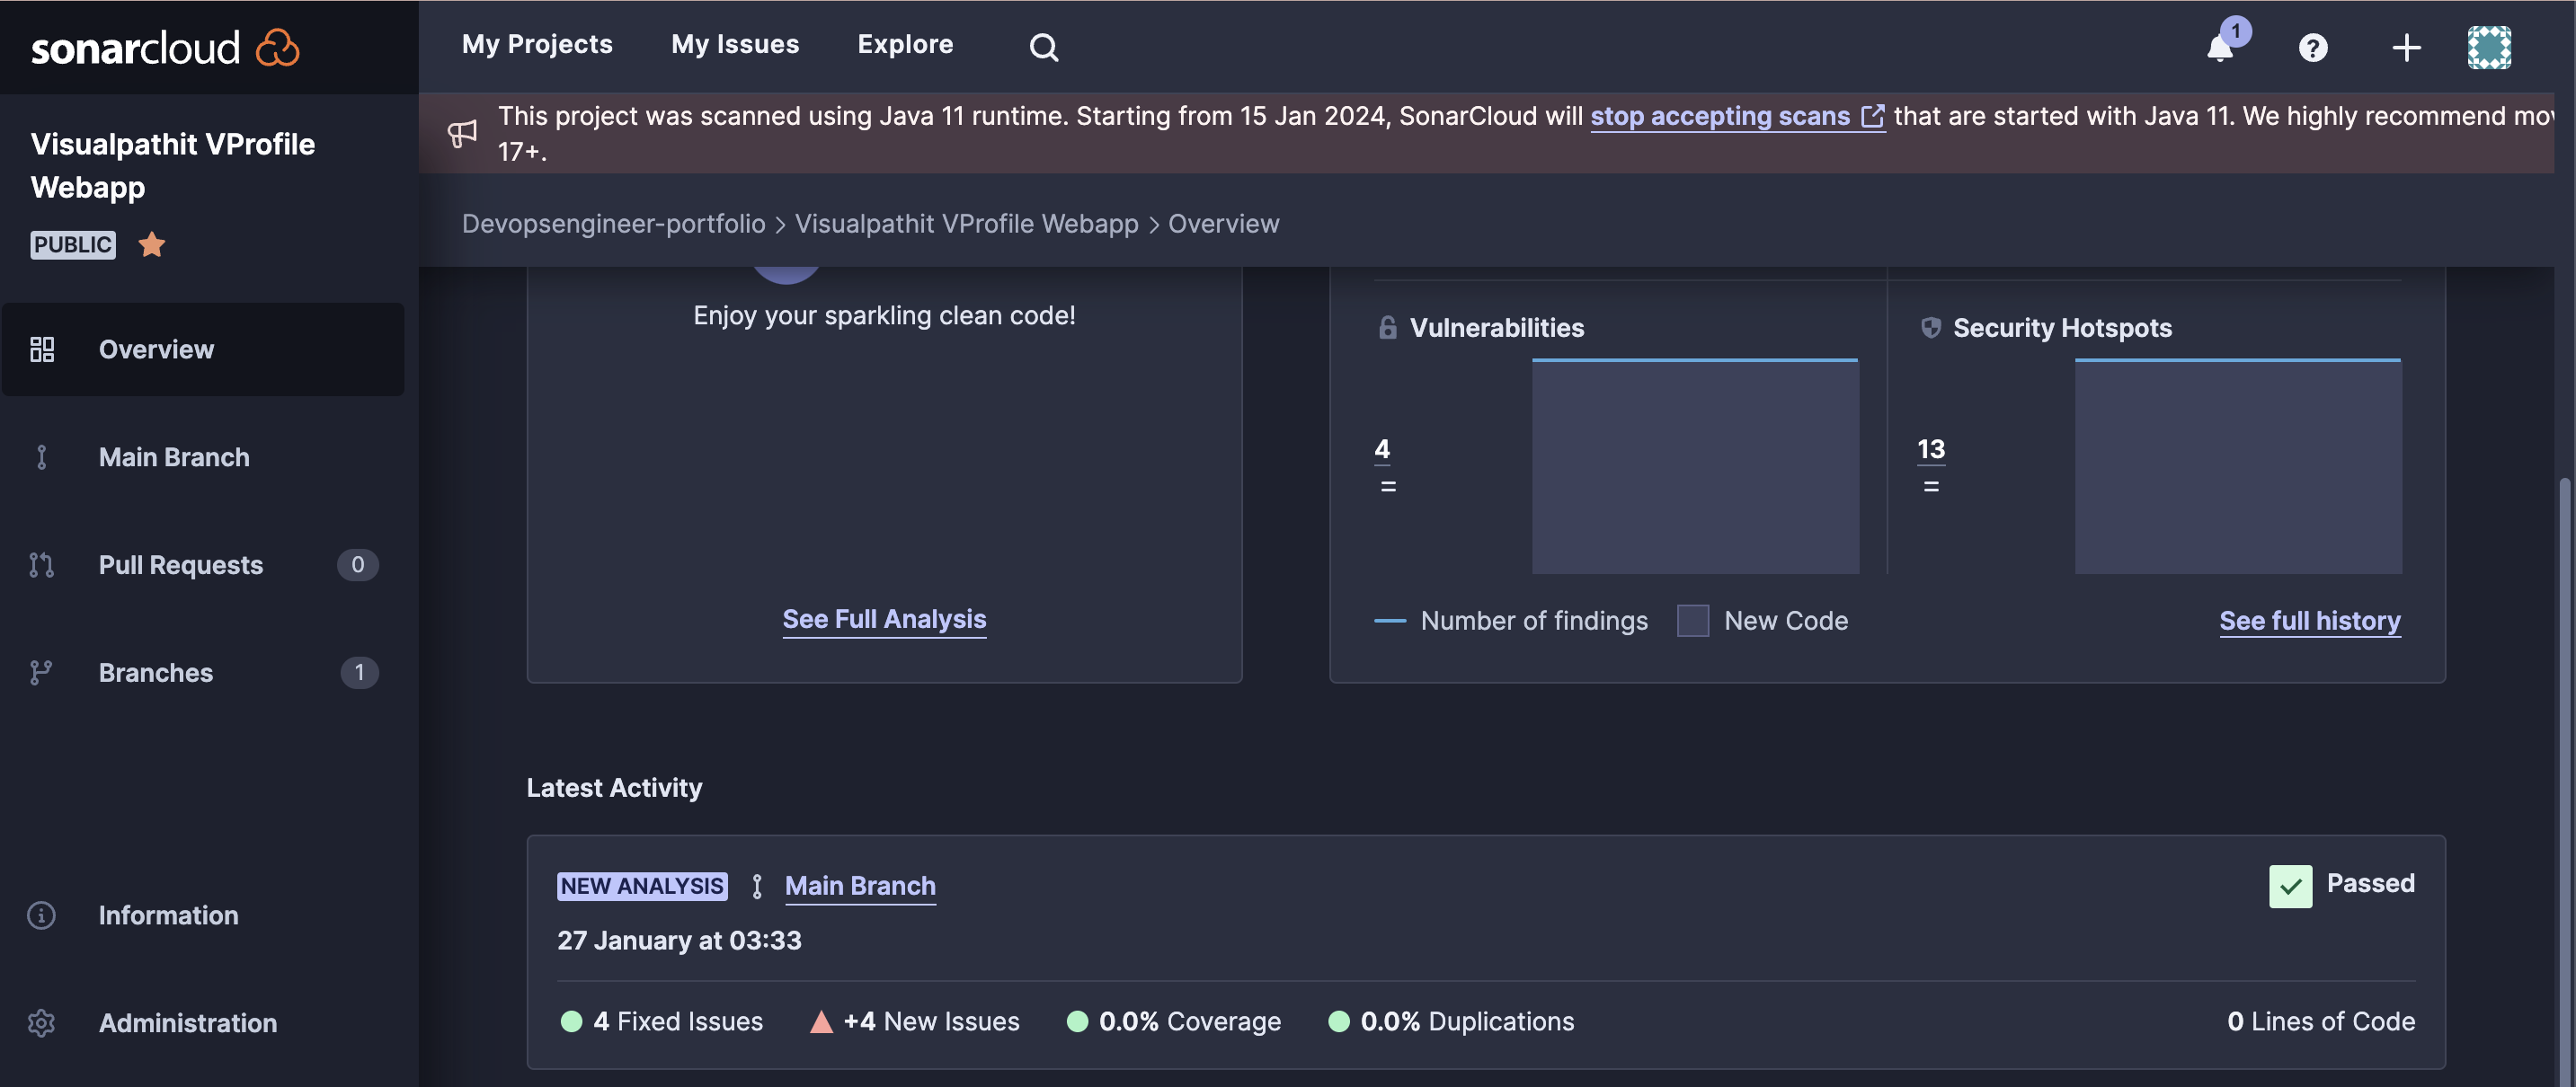Screen dimensions: 2576x1087
Task: Click the SonarCloud logo
Action: (x=165, y=47)
